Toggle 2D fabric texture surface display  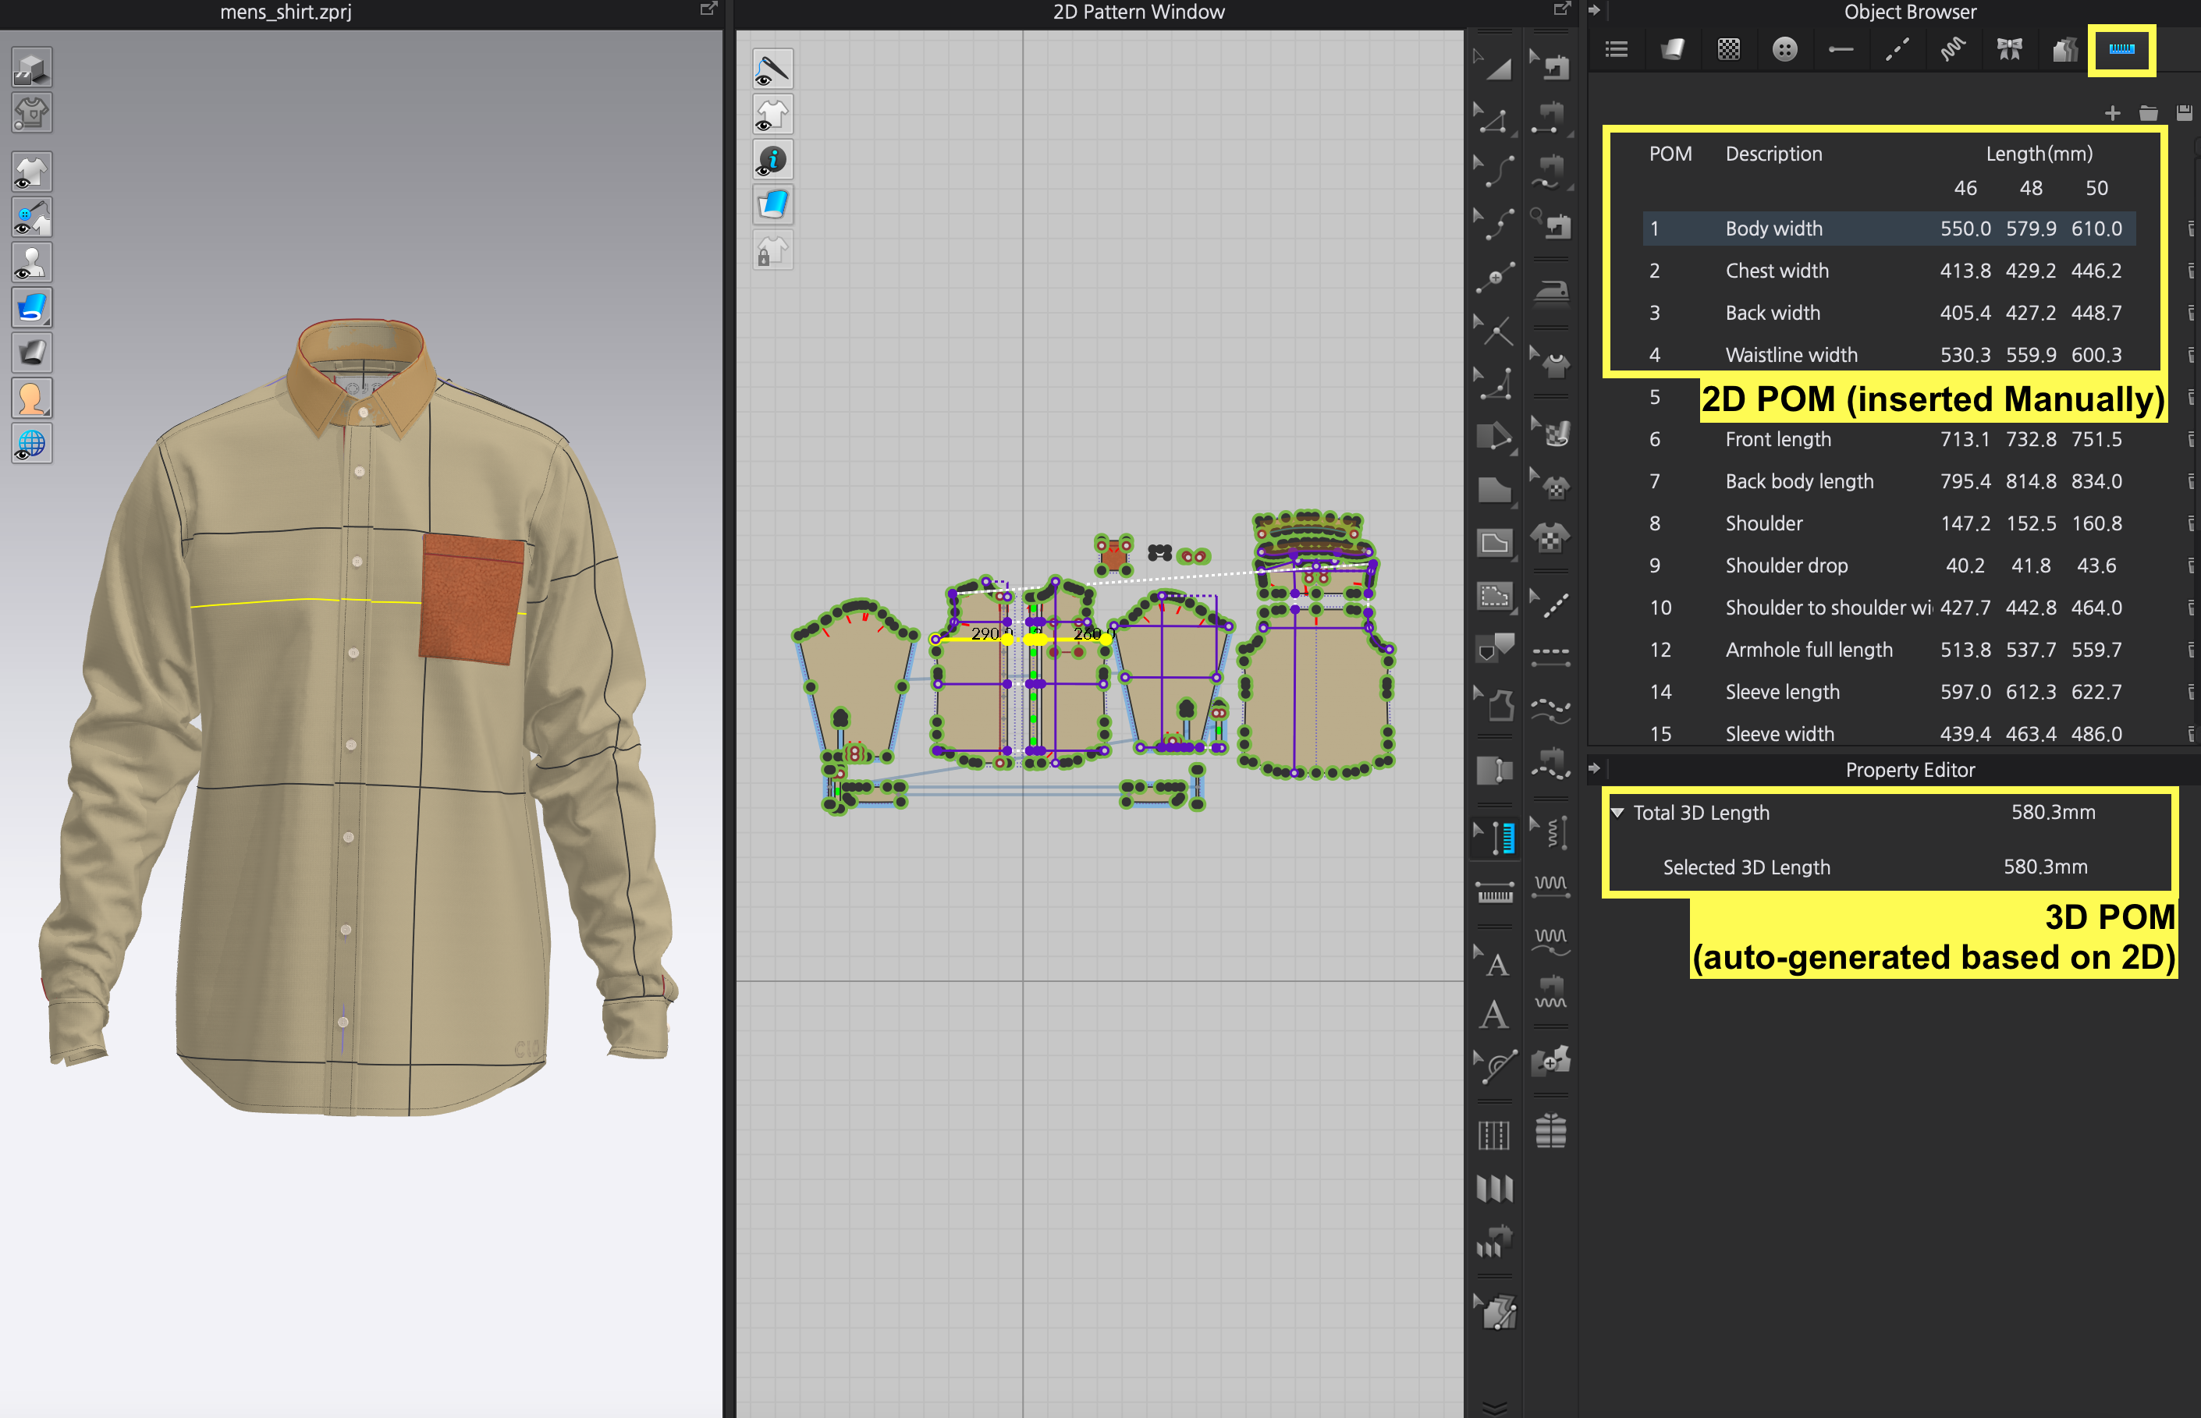[772, 205]
